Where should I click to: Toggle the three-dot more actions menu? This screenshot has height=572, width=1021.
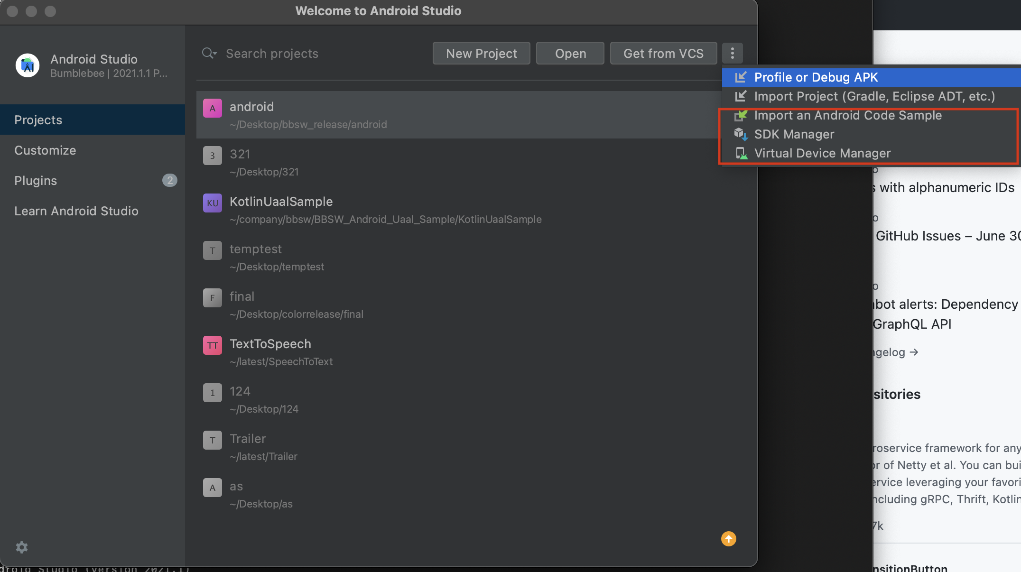click(x=732, y=53)
